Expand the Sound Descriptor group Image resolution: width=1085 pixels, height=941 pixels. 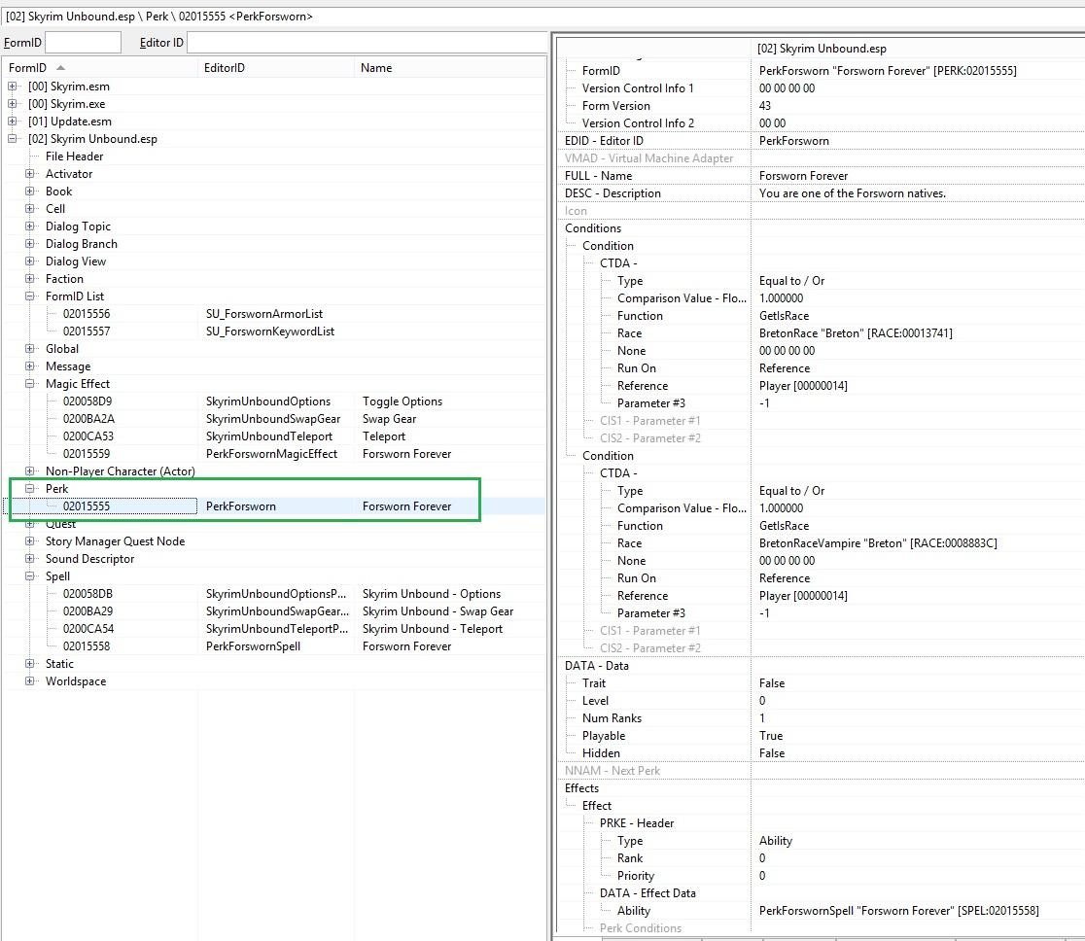29,558
